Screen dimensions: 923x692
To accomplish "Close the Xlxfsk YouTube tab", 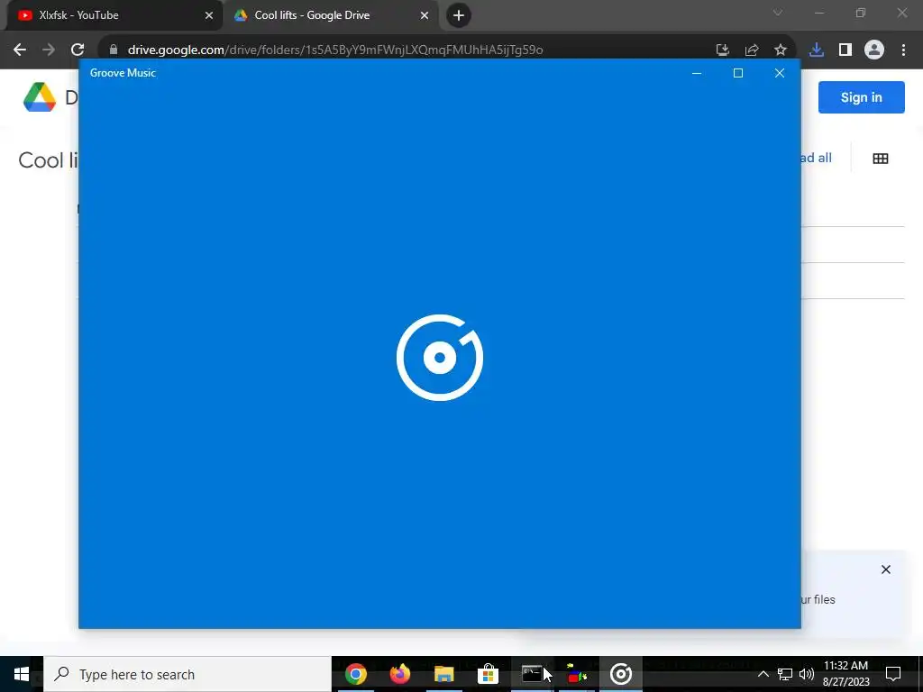I will (209, 15).
